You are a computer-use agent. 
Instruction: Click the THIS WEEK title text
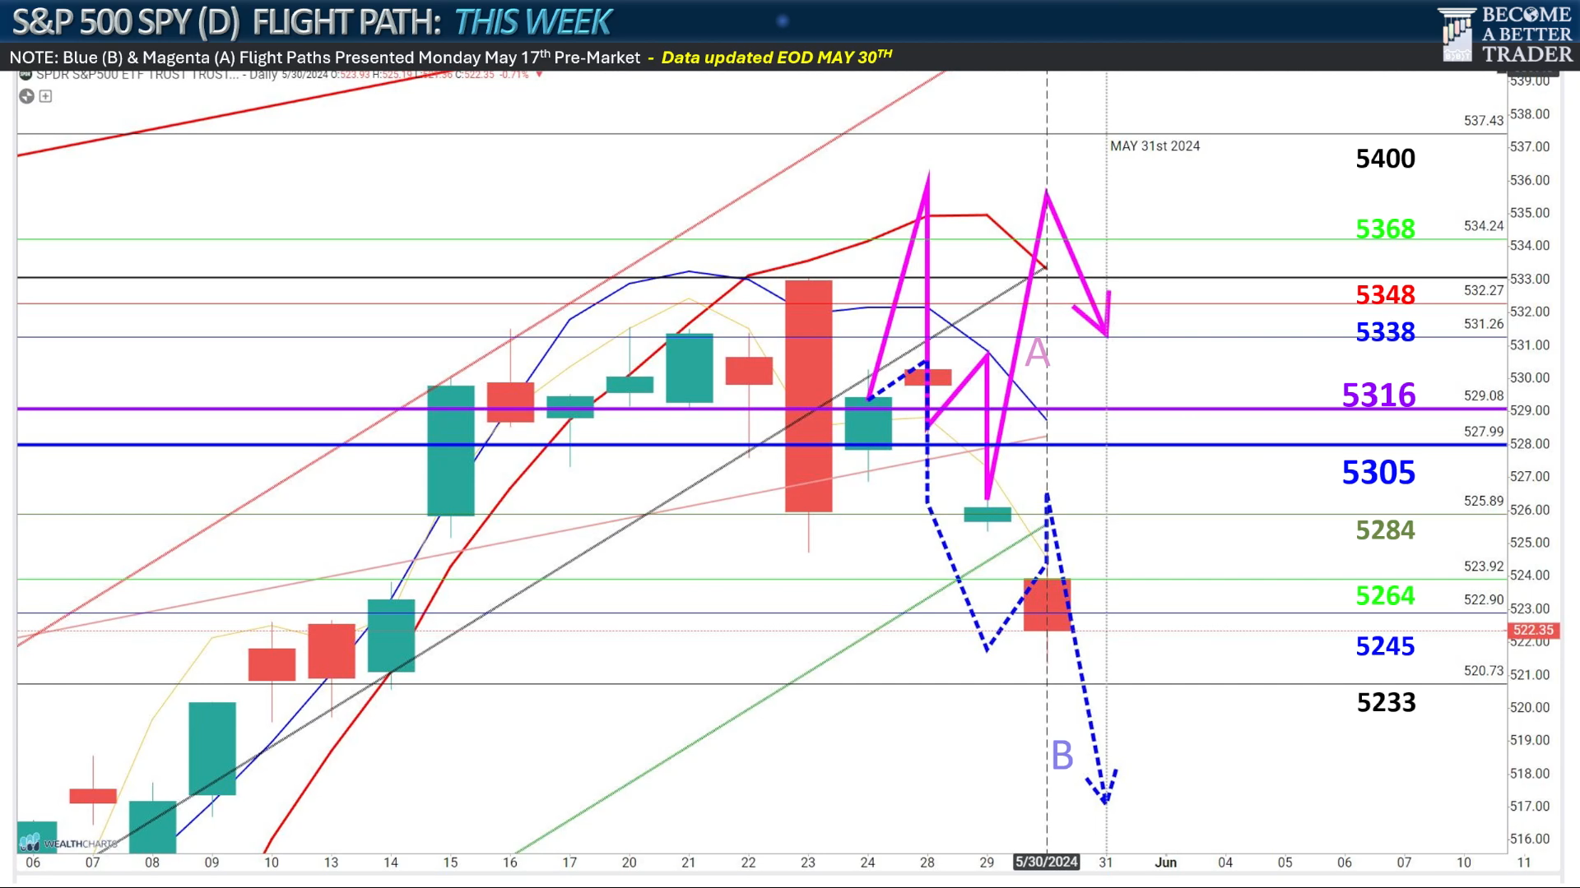532,22
